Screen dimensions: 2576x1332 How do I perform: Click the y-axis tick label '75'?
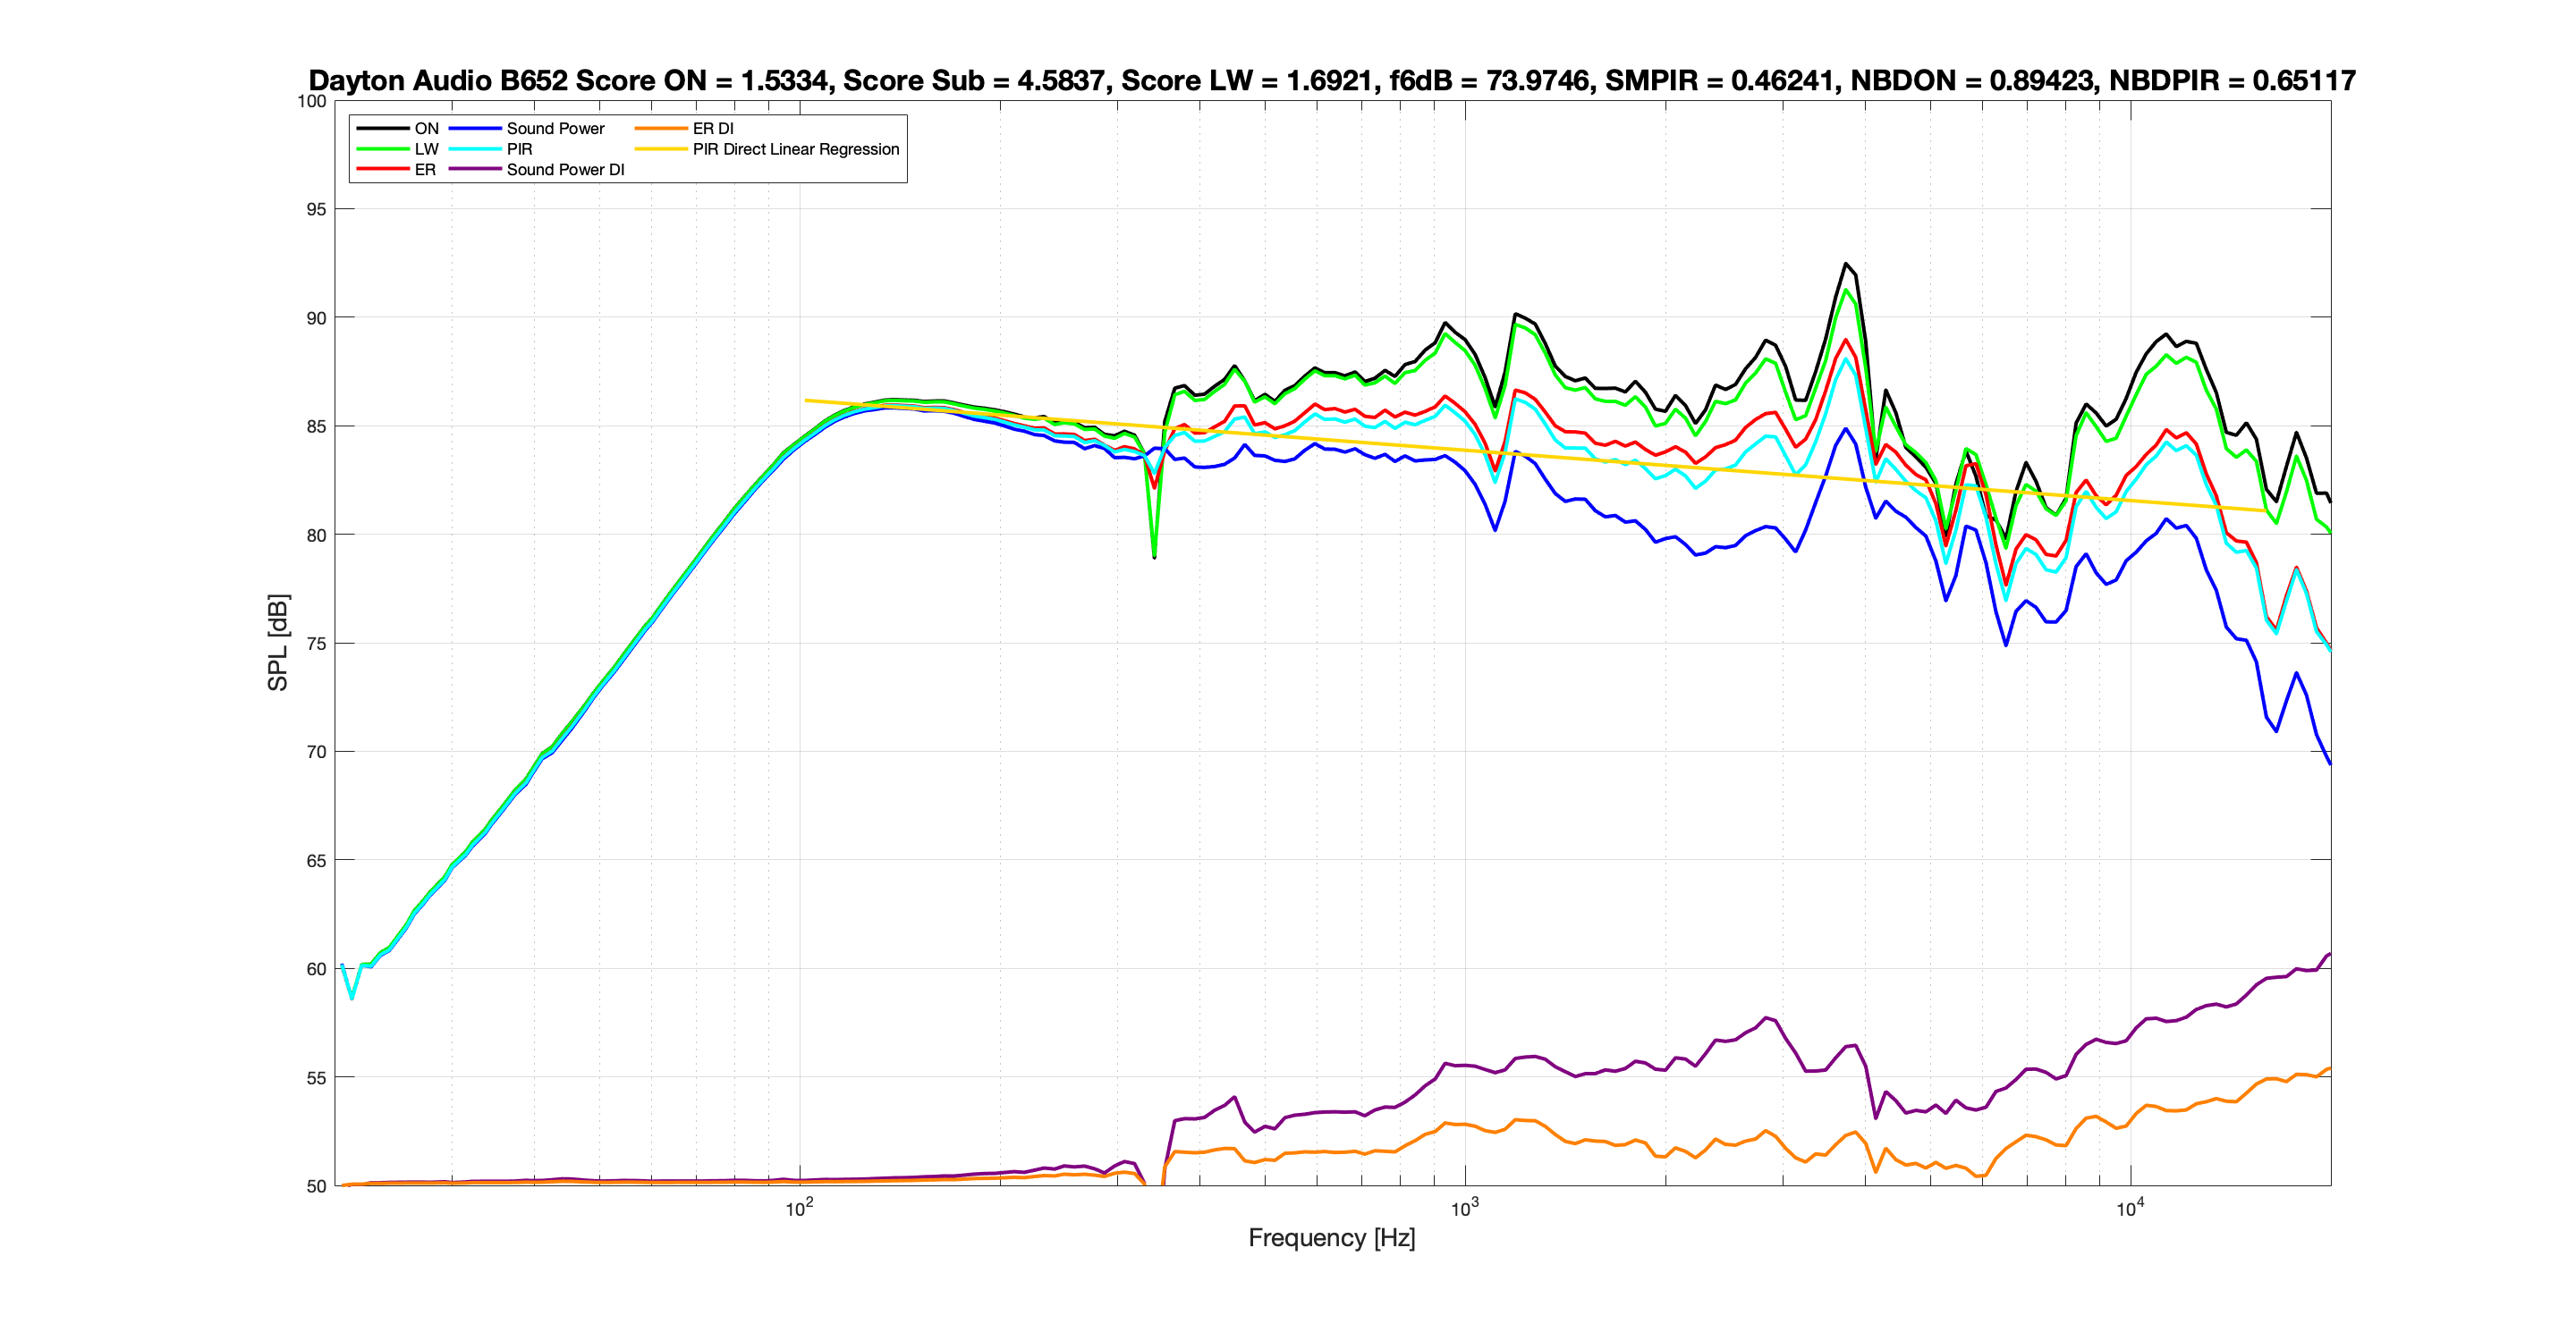(316, 644)
